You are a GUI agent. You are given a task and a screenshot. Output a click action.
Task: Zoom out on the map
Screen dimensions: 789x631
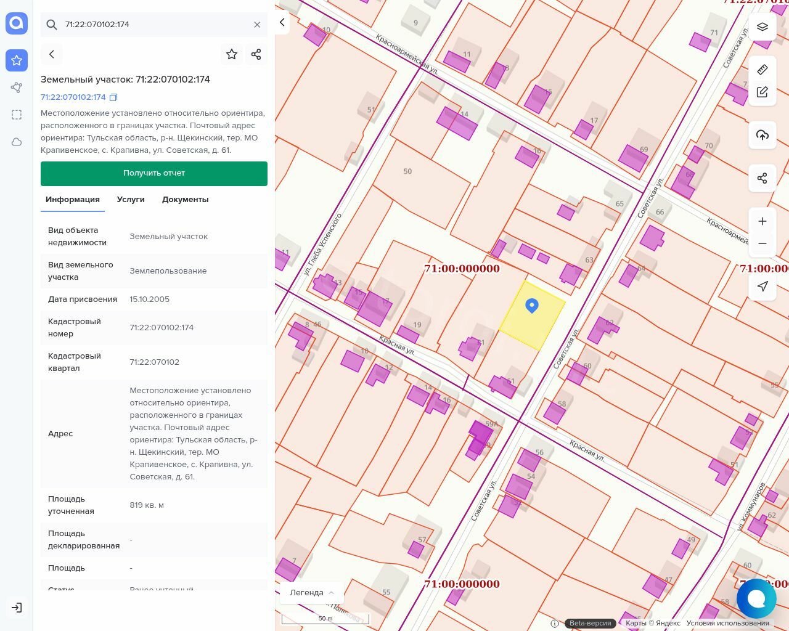click(762, 243)
